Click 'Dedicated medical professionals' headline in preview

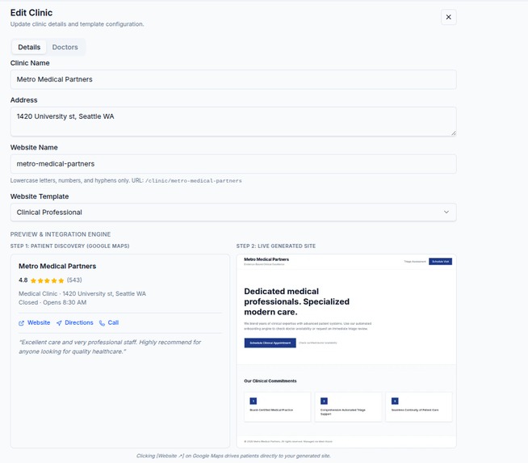[296, 301]
